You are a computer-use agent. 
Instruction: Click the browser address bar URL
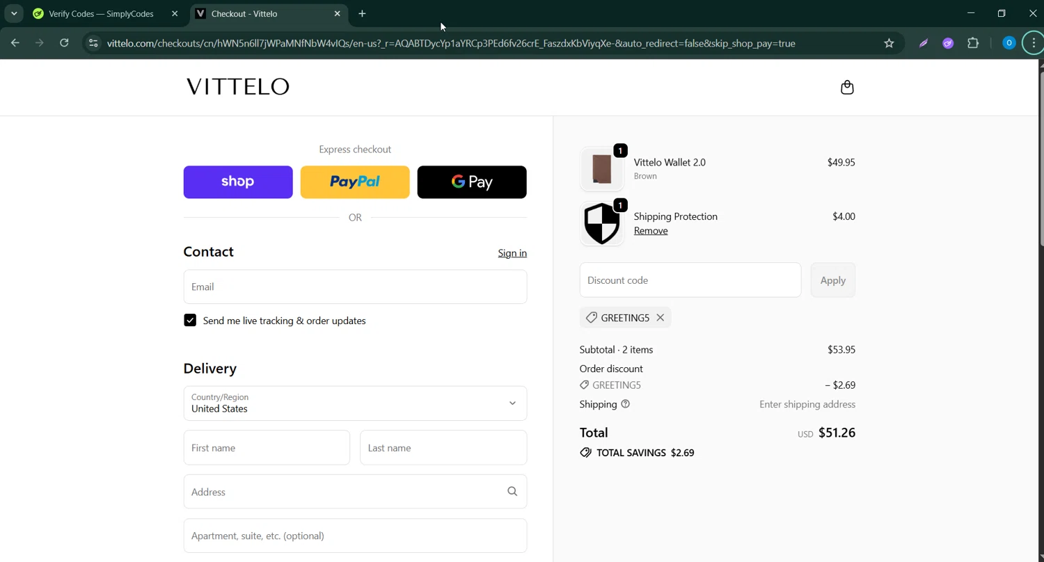[451, 43]
